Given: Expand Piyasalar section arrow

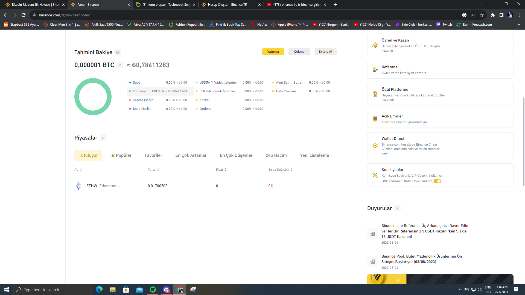Looking at the screenshot, I should [x=103, y=138].
